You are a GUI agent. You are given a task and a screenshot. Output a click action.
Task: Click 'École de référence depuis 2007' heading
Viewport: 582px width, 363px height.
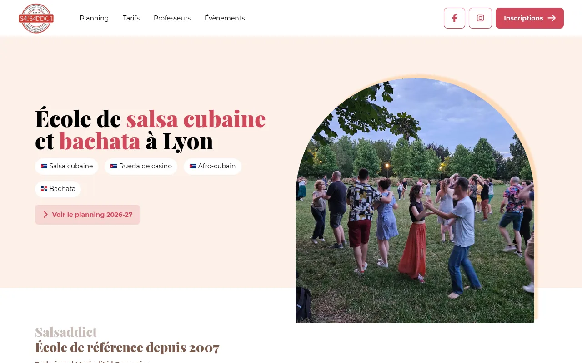click(x=127, y=348)
